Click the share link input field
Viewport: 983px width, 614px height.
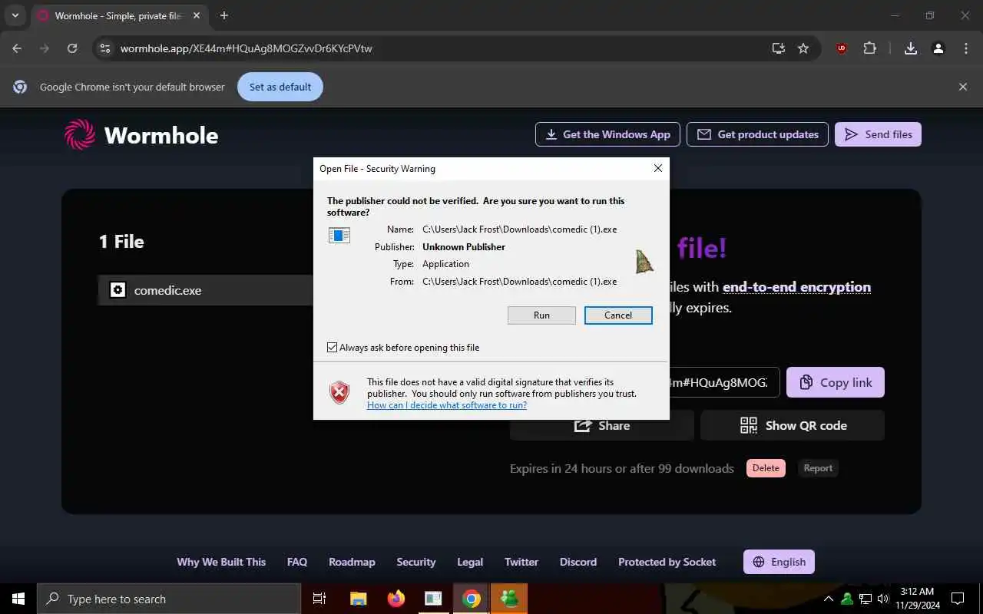click(x=724, y=382)
